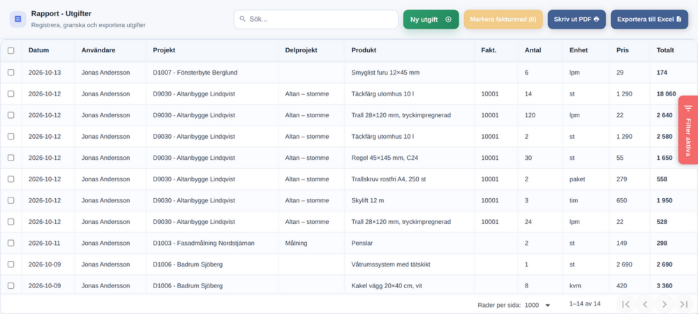Click the unit cell tim
Screen dimensions: 698x314
pyautogui.click(x=574, y=200)
